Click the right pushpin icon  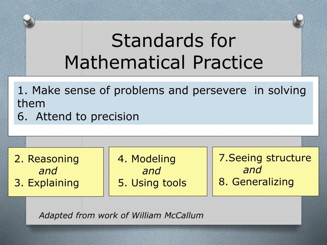[x=299, y=20]
